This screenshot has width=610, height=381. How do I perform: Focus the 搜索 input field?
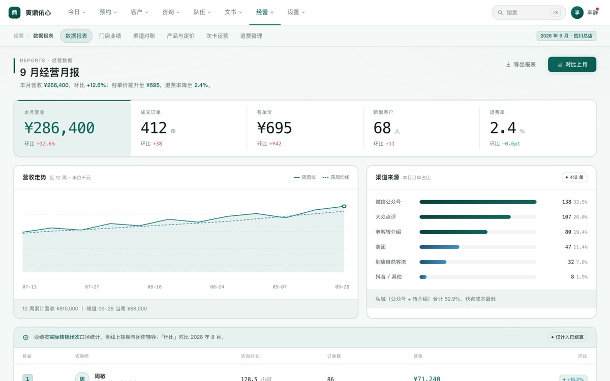pyautogui.click(x=529, y=13)
